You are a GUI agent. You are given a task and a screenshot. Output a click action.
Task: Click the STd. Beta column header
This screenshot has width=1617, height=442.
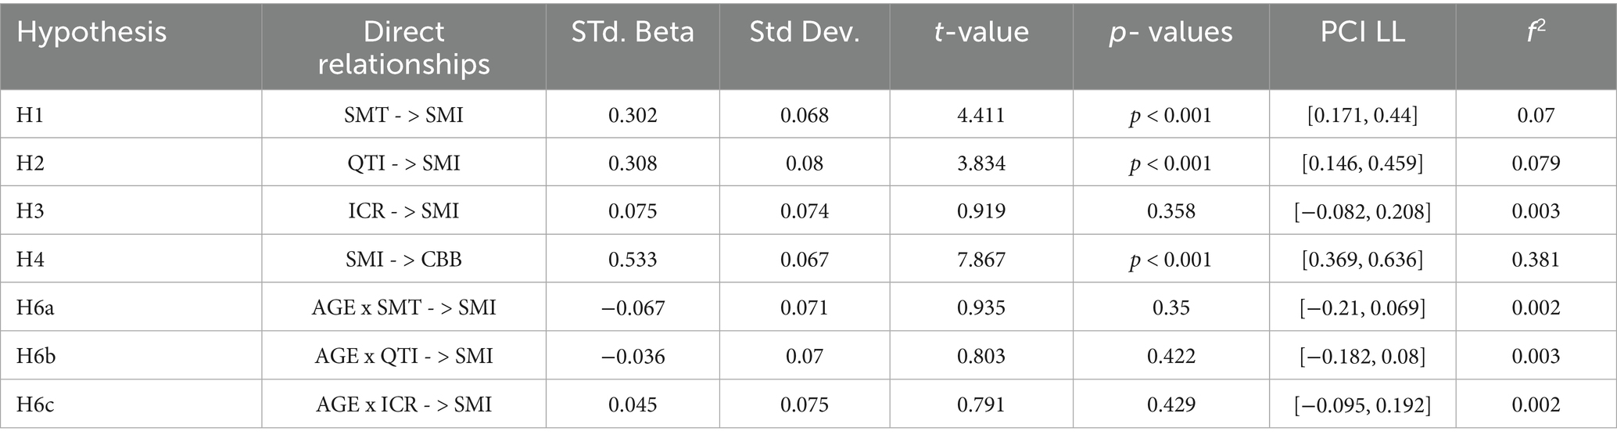[632, 32]
